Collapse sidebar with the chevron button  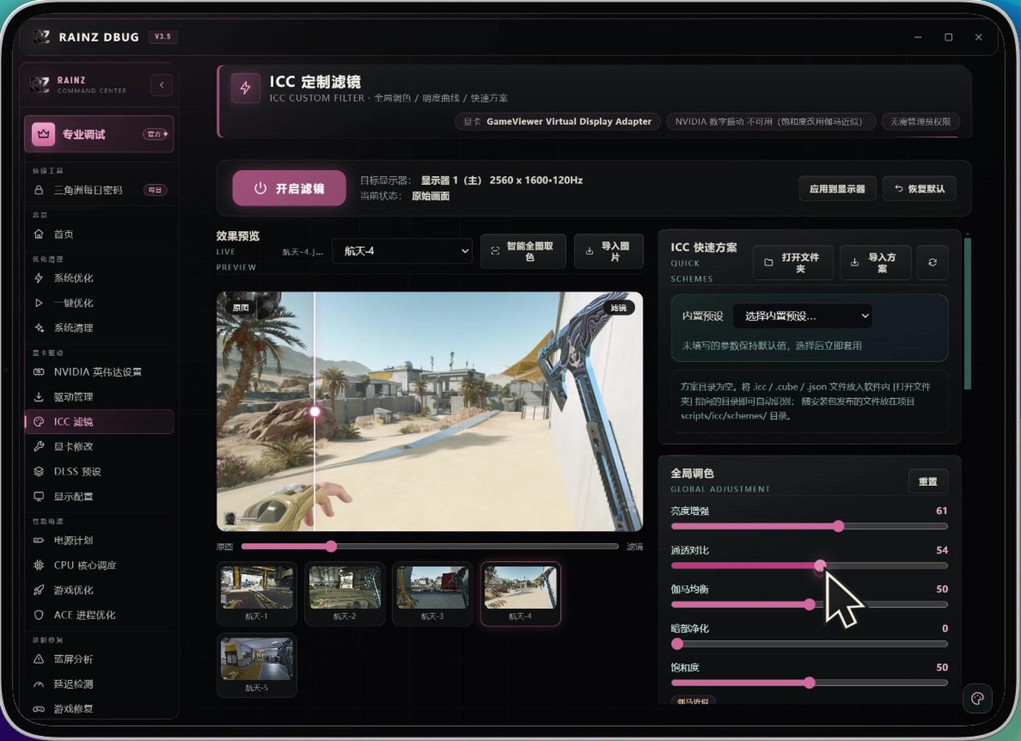(x=161, y=85)
